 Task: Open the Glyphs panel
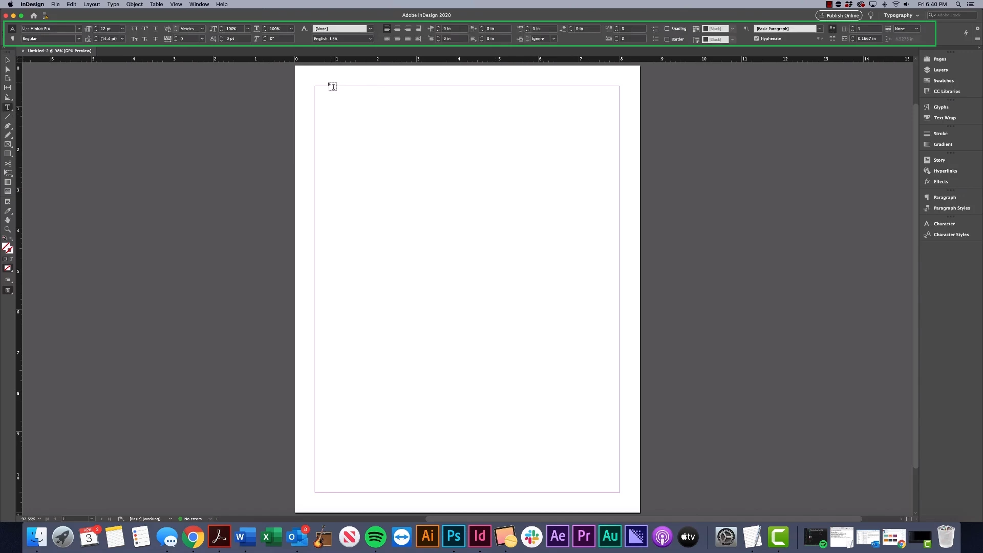click(941, 107)
